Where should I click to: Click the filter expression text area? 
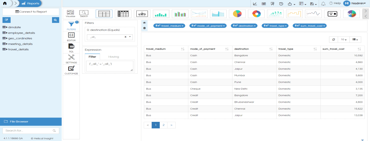pyautogui.click(x=110, y=66)
